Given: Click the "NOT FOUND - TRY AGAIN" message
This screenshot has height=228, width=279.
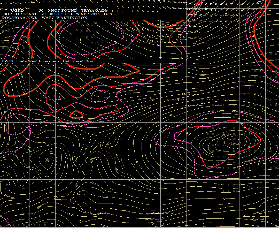Looking at the screenshot, I should (x=79, y=11).
